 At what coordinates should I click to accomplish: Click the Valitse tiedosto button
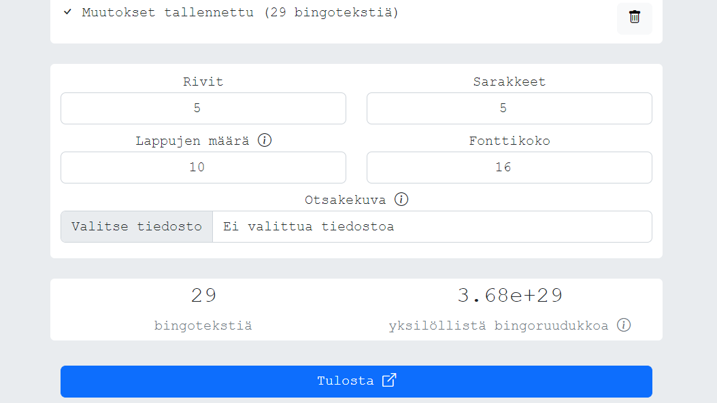pyautogui.click(x=137, y=226)
